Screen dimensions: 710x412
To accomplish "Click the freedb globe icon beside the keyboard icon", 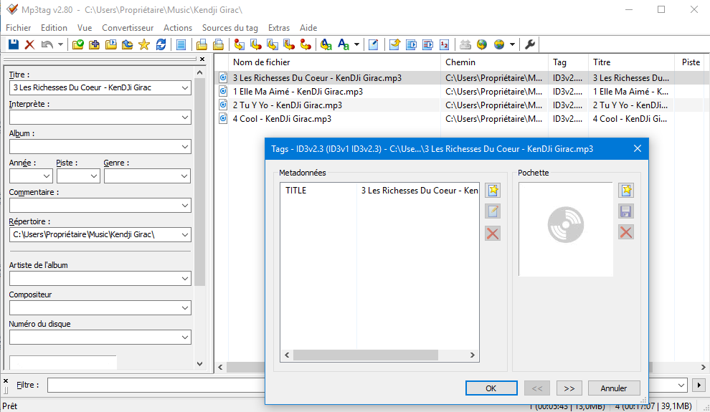I will [x=482, y=44].
